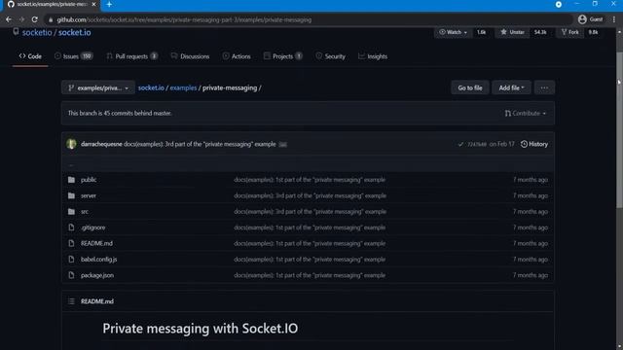This screenshot has height=350, width=623.
Task: Fork the repository
Action: click(570, 32)
